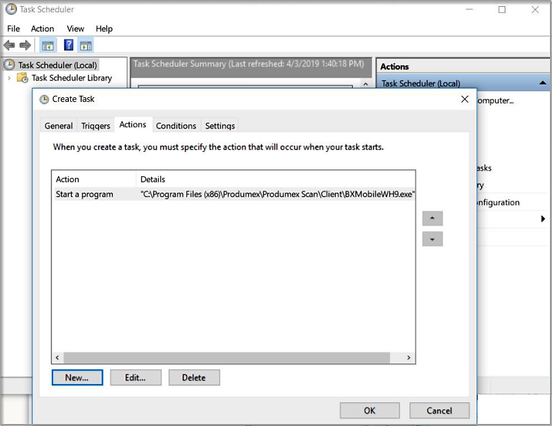Move the selected action up with arrow button
The width and height of the screenshot is (552, 426).
pyautogui.click(x=432, y=218)
